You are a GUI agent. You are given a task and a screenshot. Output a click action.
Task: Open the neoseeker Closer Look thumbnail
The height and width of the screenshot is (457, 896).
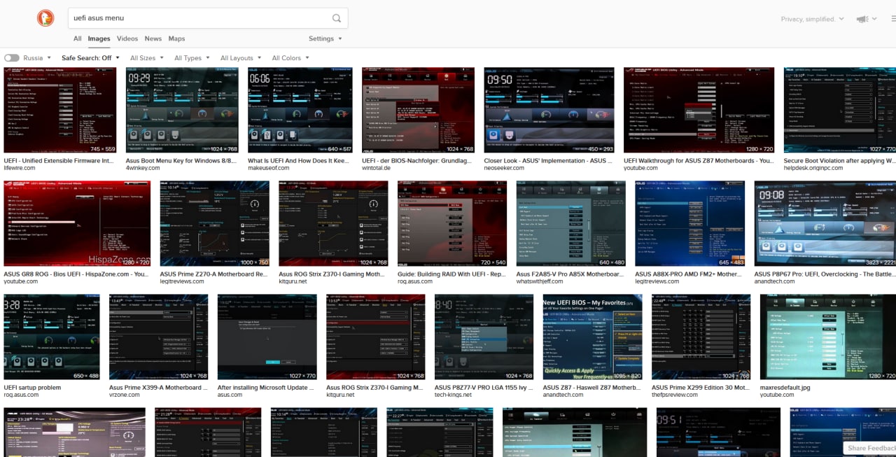point(549,110)
